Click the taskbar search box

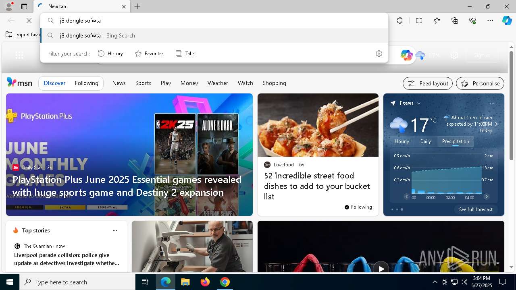tap(77, 282)
